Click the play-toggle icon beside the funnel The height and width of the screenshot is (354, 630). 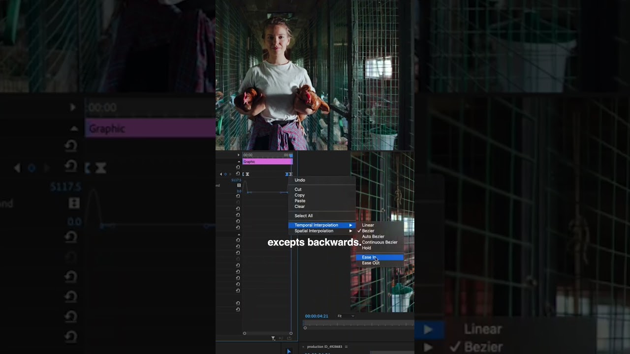[x=282, y=338]
